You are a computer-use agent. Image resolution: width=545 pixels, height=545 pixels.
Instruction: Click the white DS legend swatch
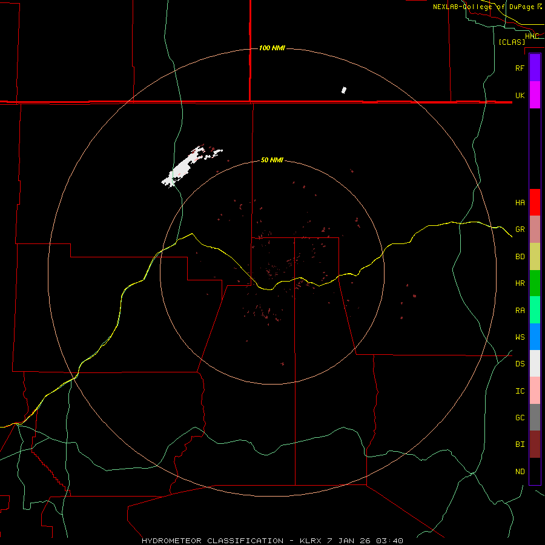click(535, 363)
